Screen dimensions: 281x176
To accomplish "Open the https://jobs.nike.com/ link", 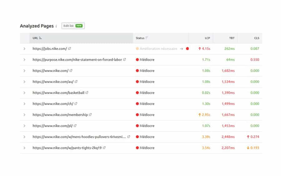I will pyautogui.click(x=50, y=49).
